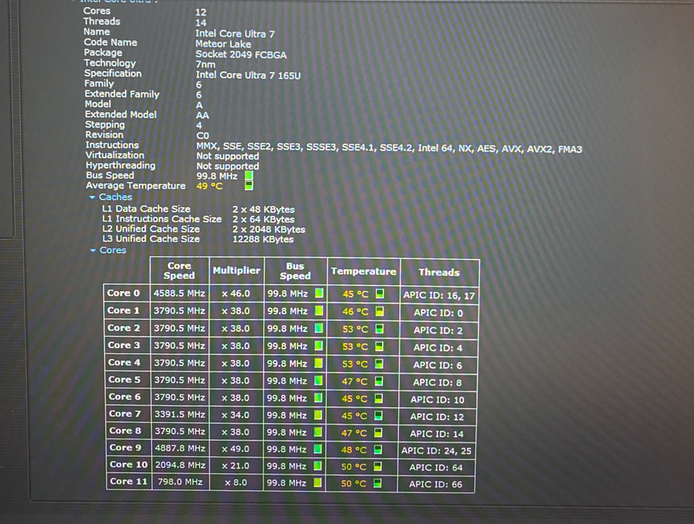Image resolution: width=694 pixels, height=524 pixels.
Task: Click the Stepping label
Action: tap(105, 125)
